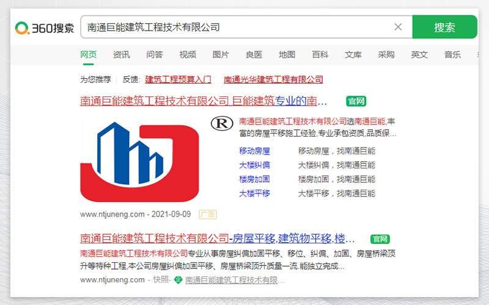Screen dimensions: 489x305
Task: Open first result title 巨能建筑专业的南…
Action: tap(204, 101)
